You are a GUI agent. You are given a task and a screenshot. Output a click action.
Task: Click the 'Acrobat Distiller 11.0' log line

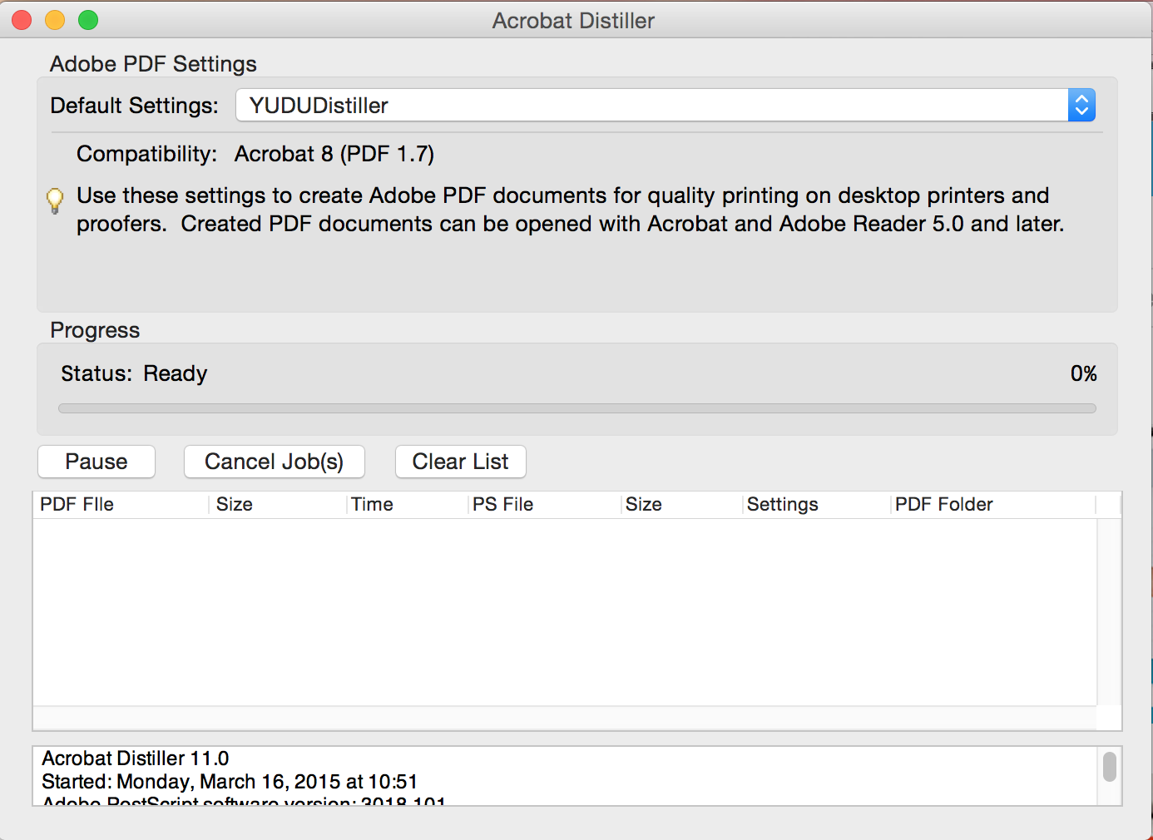coord(136,758)
